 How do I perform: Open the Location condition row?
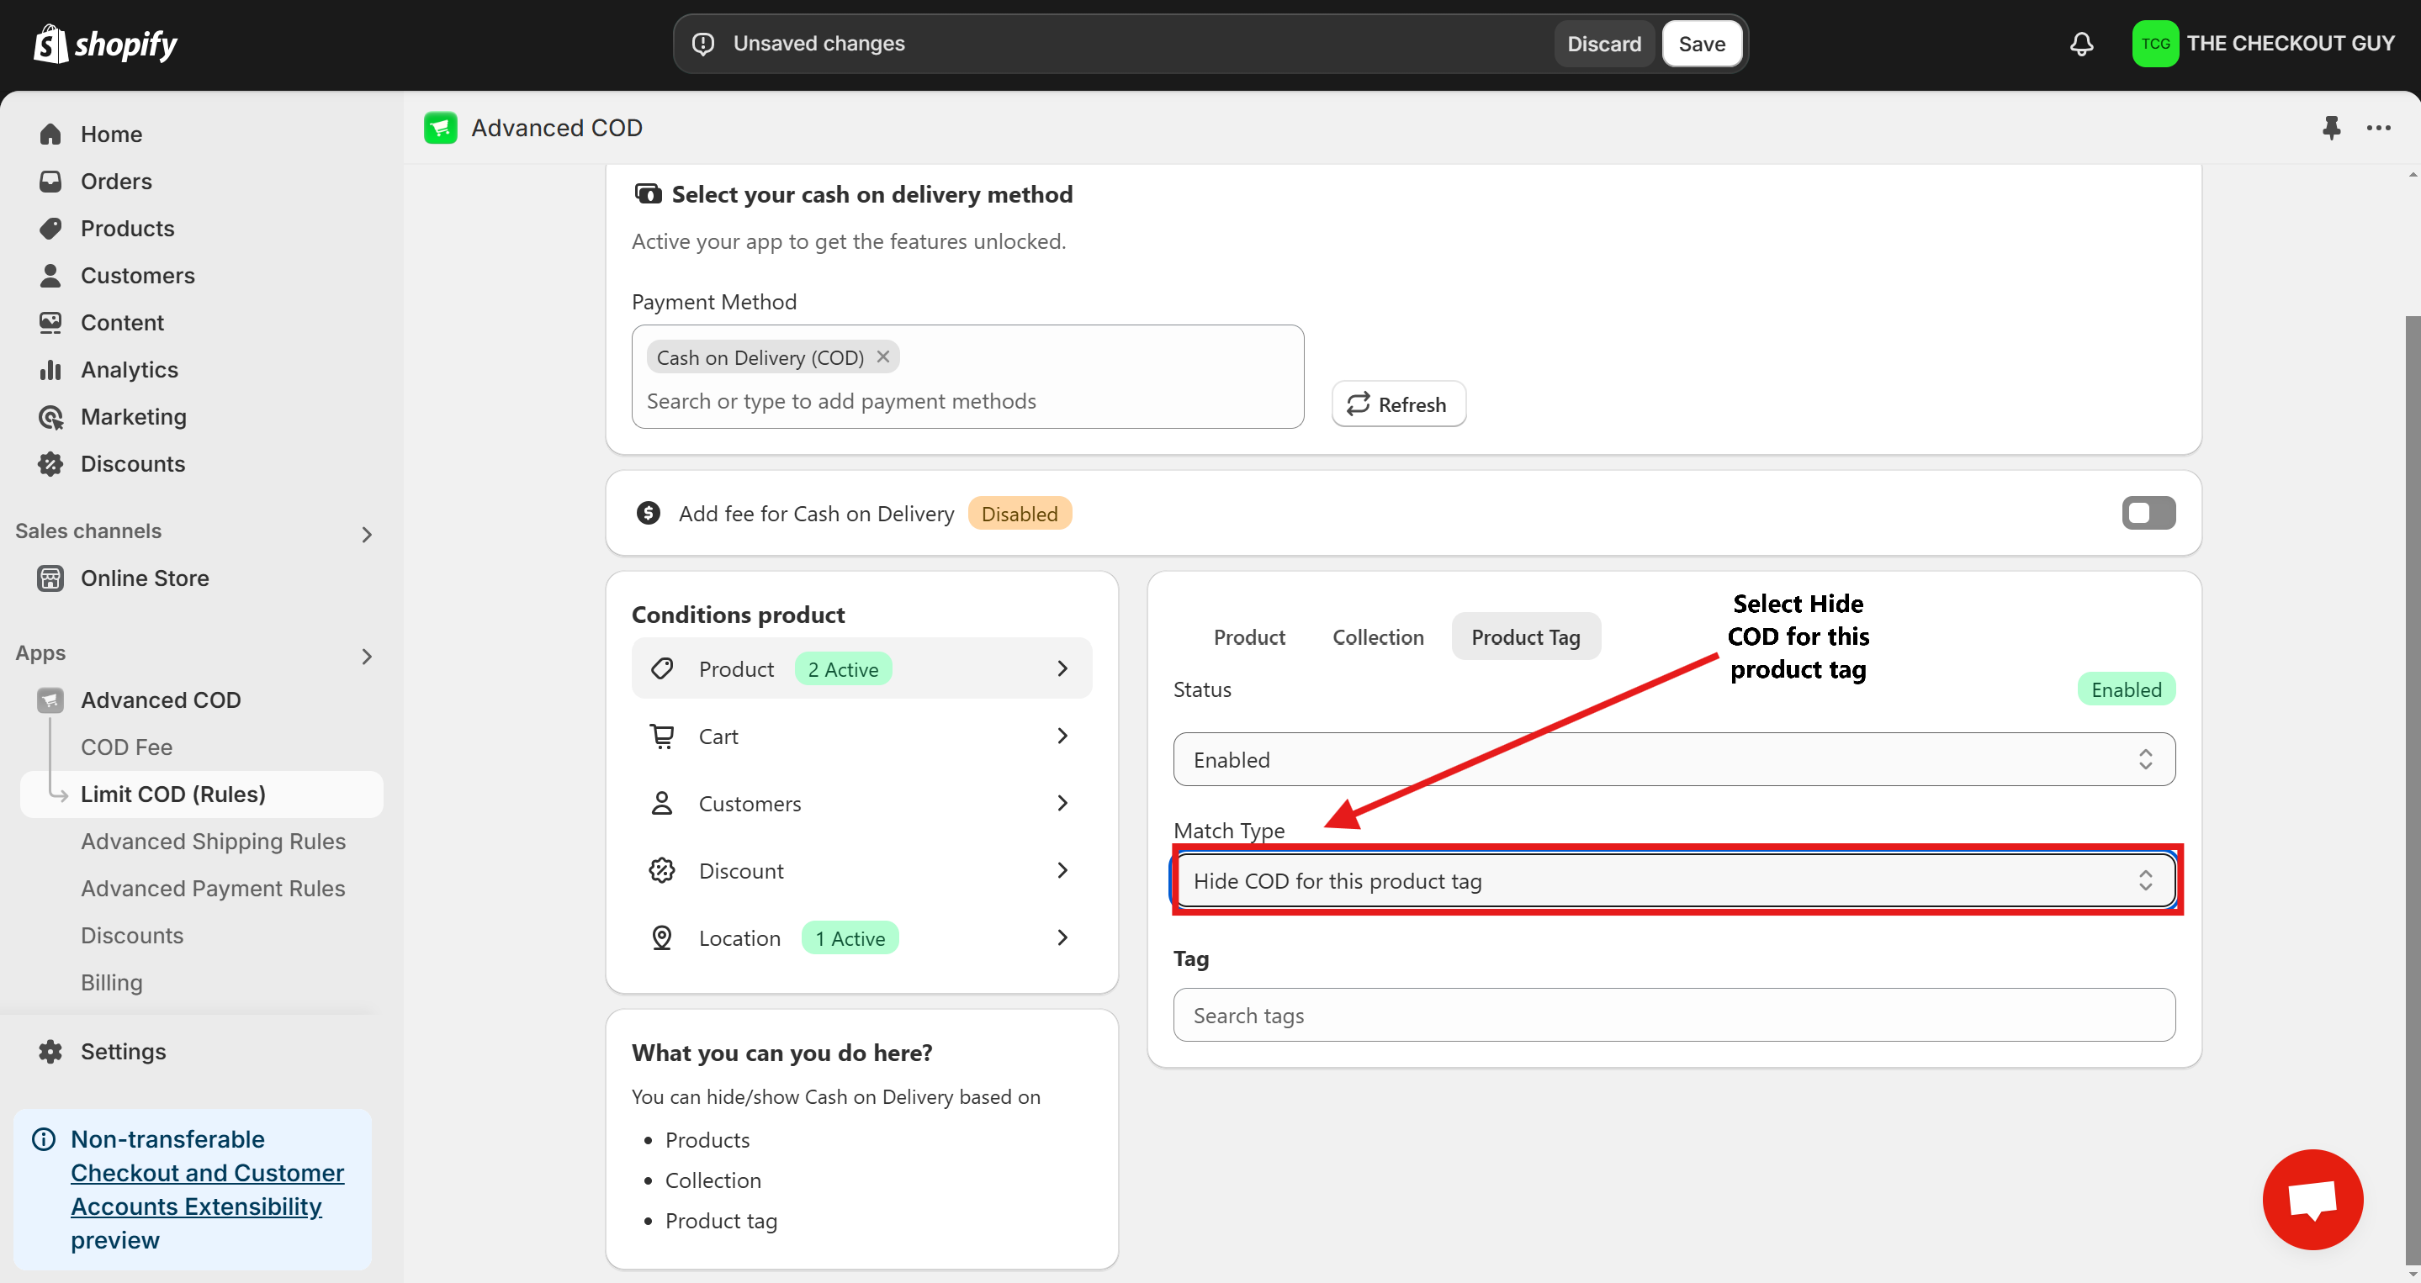(861, 937)
